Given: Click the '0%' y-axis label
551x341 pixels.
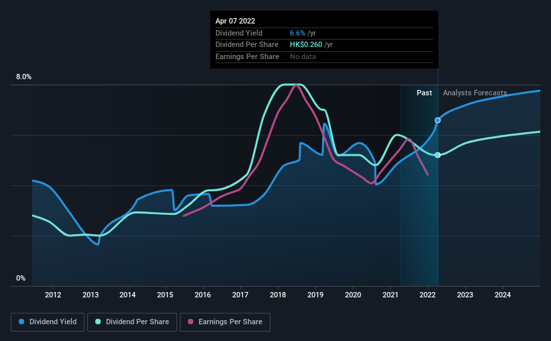Looking at the screenshot, I should (x=21, y=278).
